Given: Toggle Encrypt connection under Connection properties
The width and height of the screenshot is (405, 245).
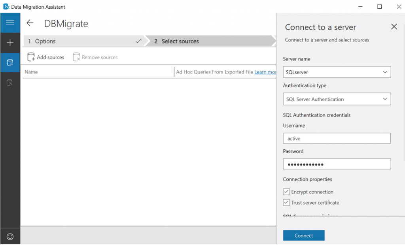Looking at the screenshot, I should (x=286, y=192).
